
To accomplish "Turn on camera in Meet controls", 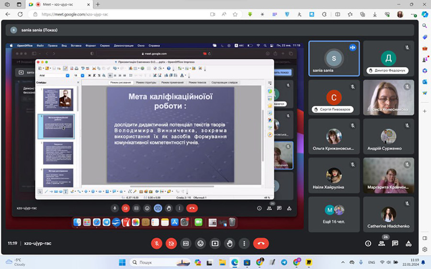I will tap(171, 243).
